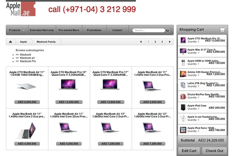The width and height of the screenshot is (234, 156).
Task: Go to next page arrow
Action: [170, 42]
